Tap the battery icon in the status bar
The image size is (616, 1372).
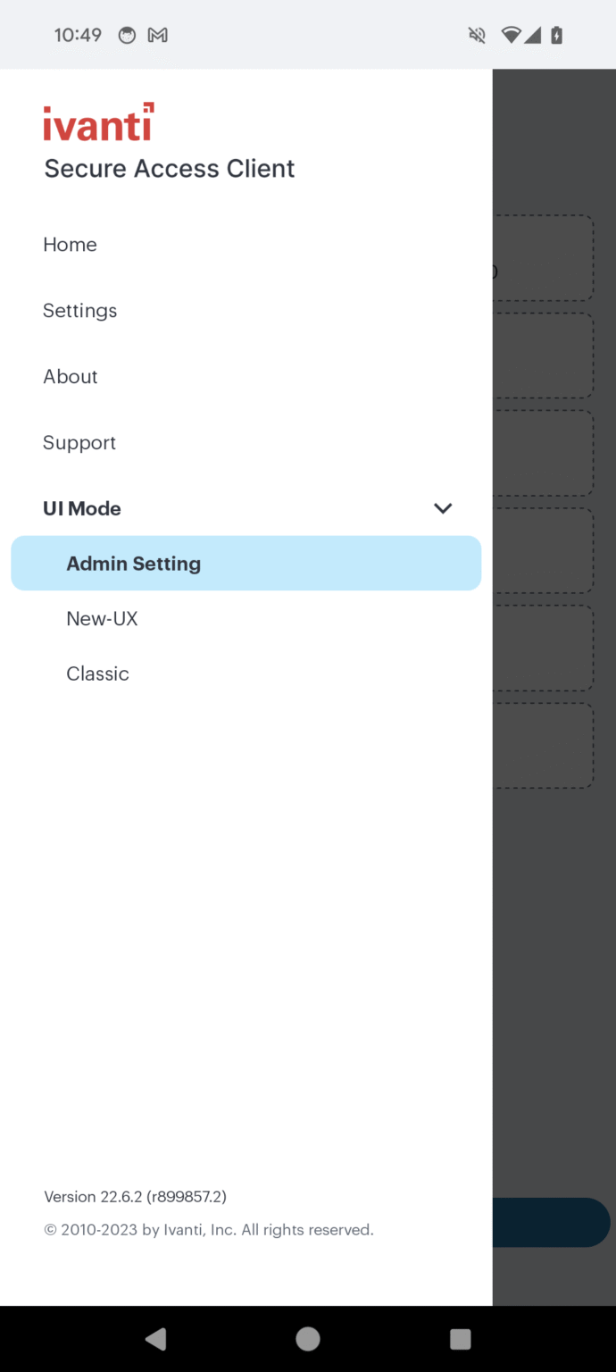click(x=558, y=35)
